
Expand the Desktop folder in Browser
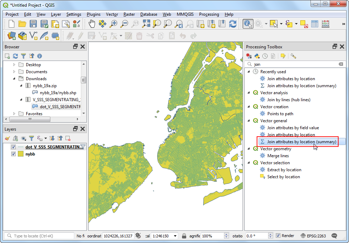click(14, 65)
